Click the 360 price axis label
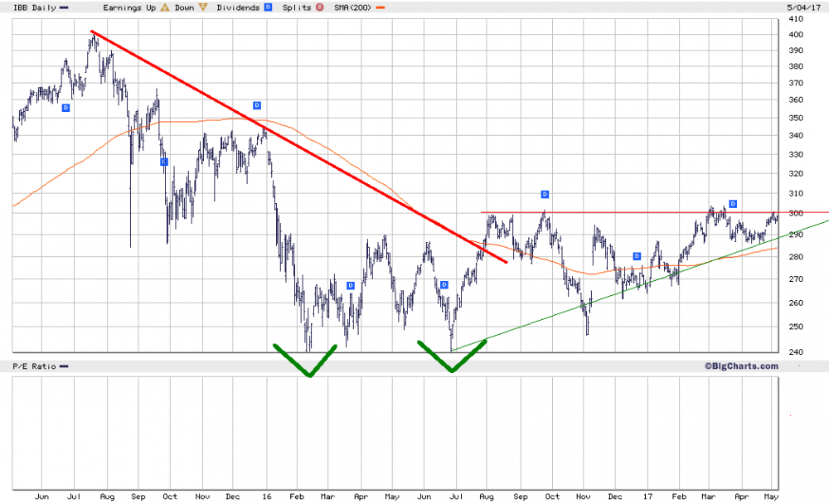This screenshot has width=829, height=504. coord(796,99)
